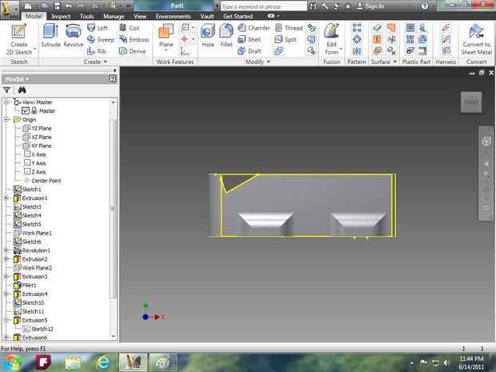Select the Hole tool
This screenshot has height=372, width=496.
208,35
